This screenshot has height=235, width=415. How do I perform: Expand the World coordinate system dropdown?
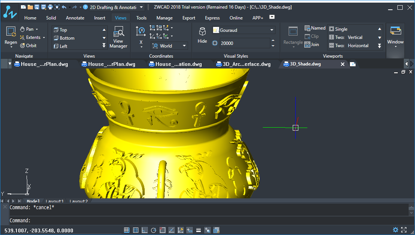[184, 46]
